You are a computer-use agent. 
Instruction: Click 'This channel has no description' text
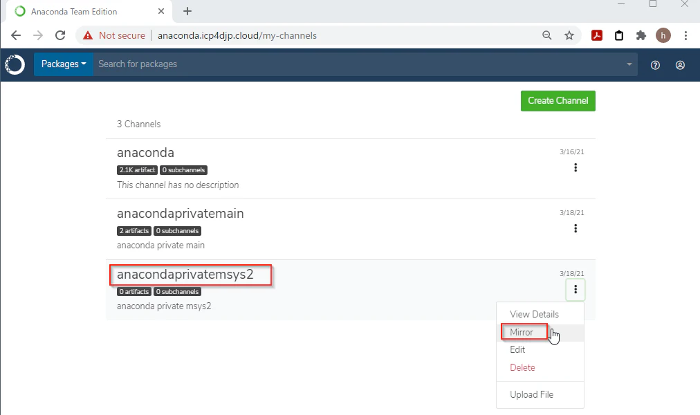point(178,185)
